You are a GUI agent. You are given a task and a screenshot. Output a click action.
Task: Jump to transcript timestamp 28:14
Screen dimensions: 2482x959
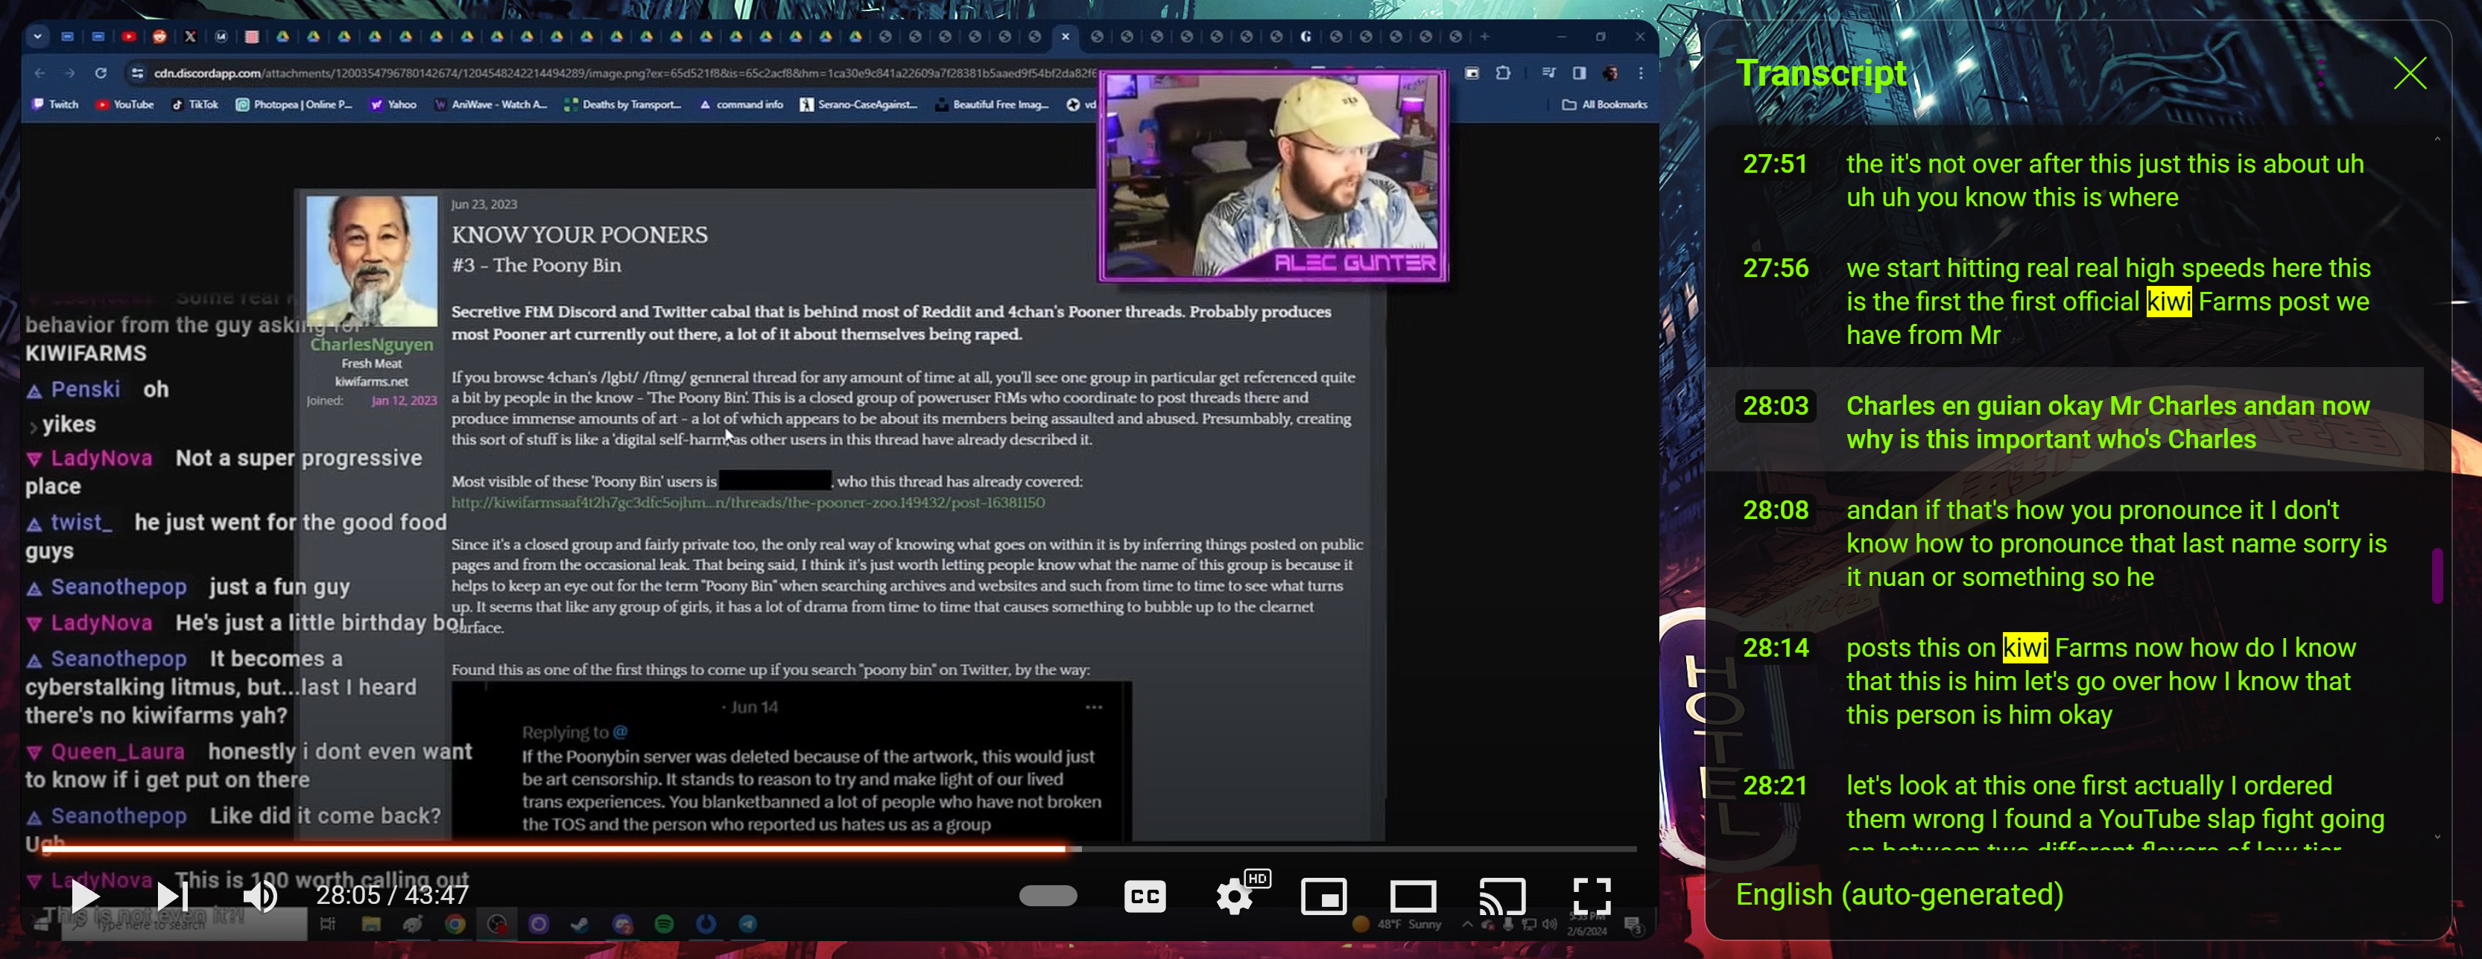coord(1775,647)
